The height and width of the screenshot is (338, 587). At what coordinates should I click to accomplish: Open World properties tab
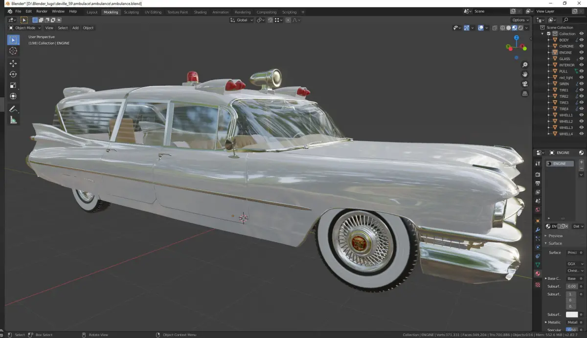[x=538, y=210]
